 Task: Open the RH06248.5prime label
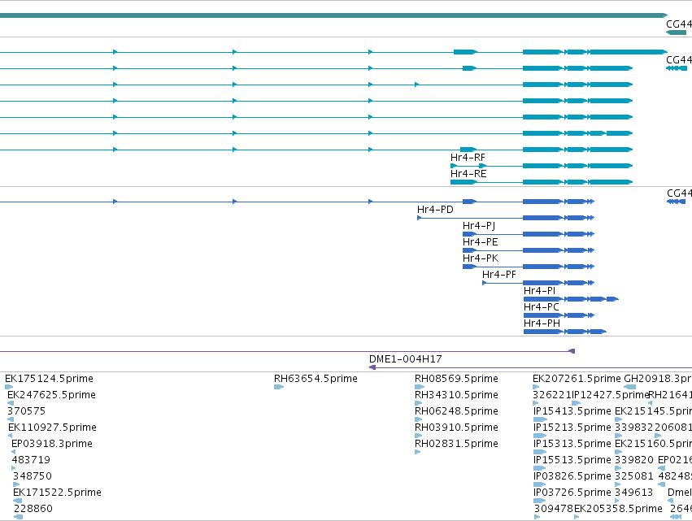[x=456, y=411]
